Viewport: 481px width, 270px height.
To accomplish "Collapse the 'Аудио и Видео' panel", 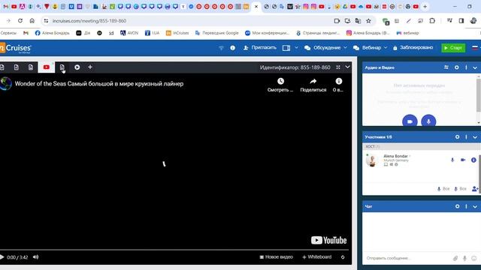I will tap(475, 67).
